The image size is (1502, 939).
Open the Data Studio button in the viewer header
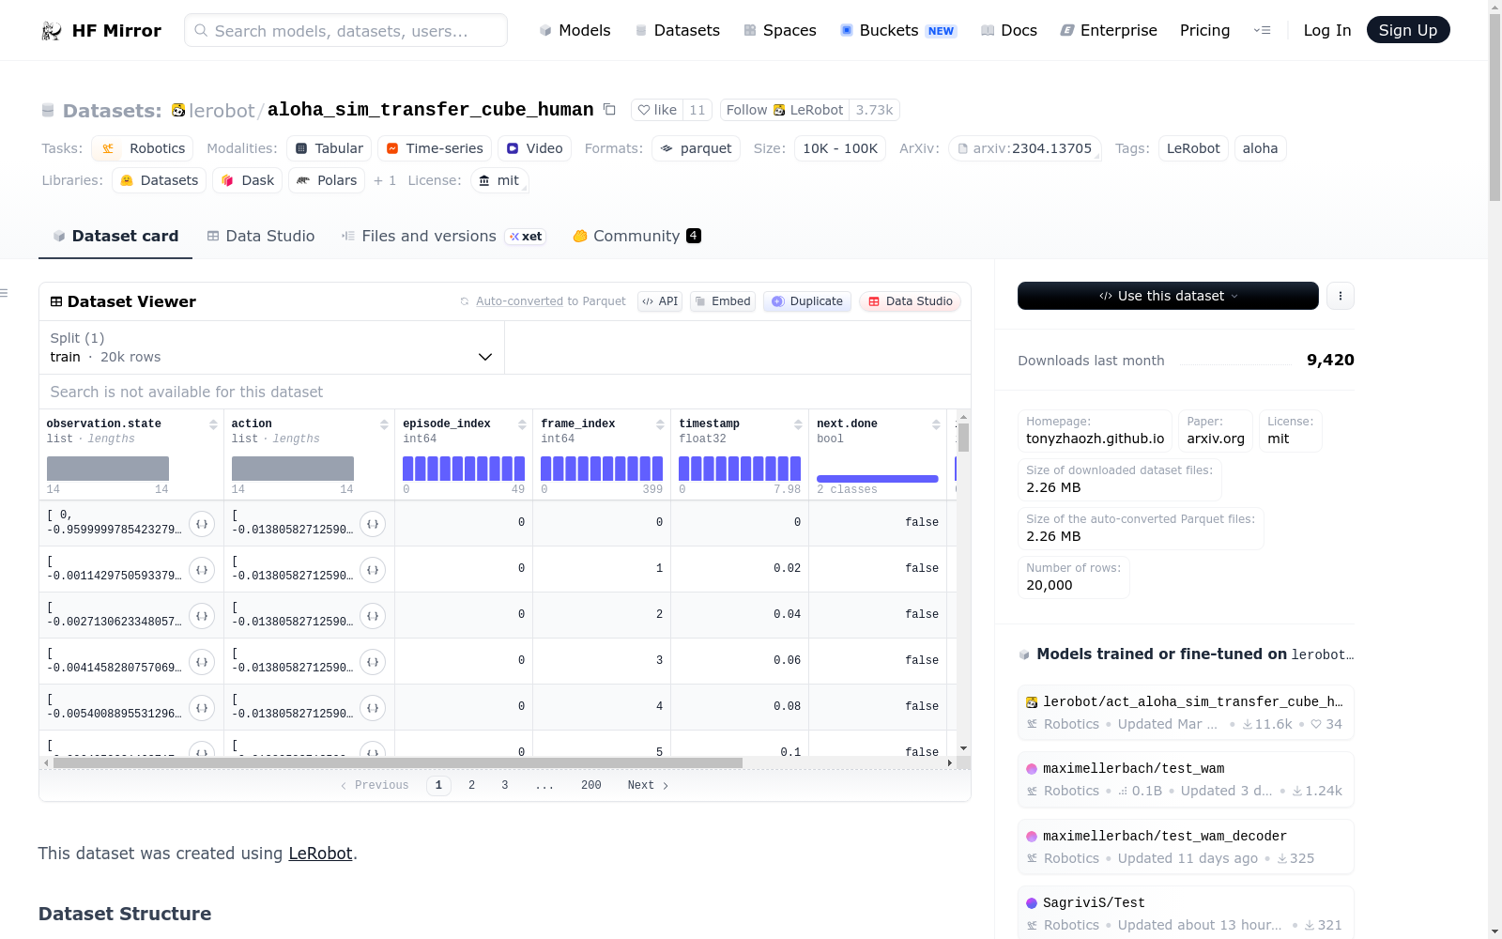[x=910, y=301]
